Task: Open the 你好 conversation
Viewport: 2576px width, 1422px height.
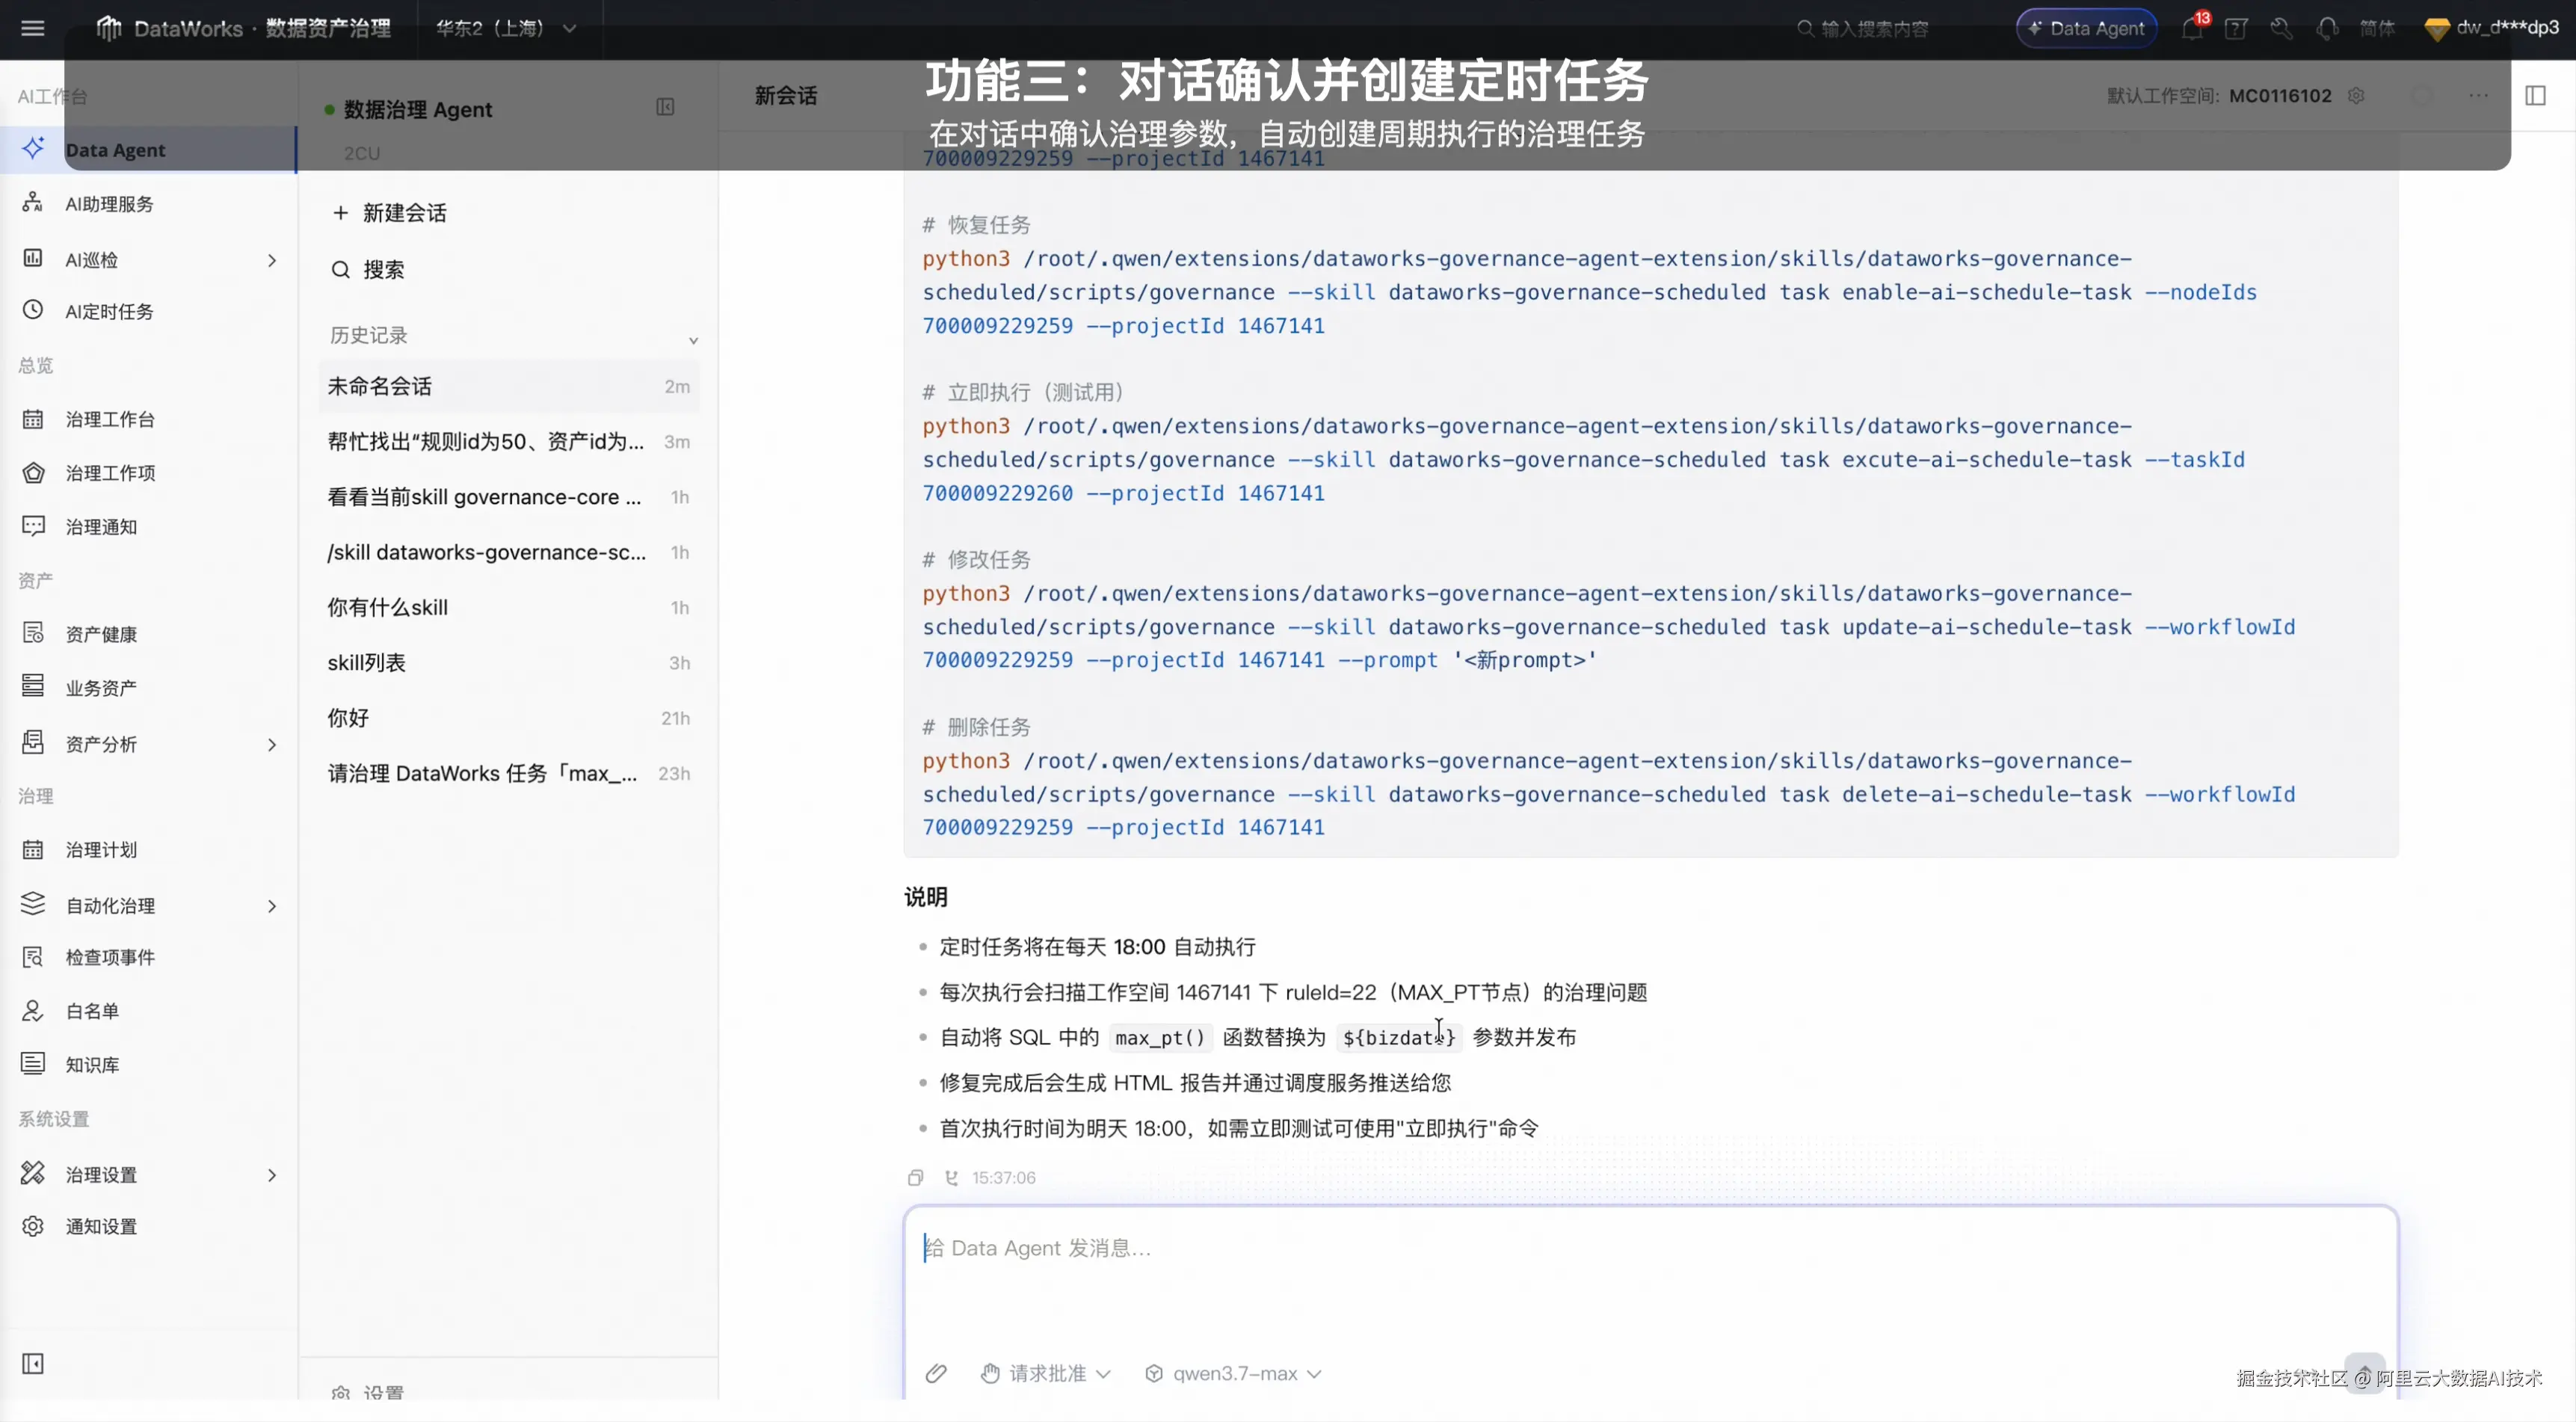Action: (509, 718)
